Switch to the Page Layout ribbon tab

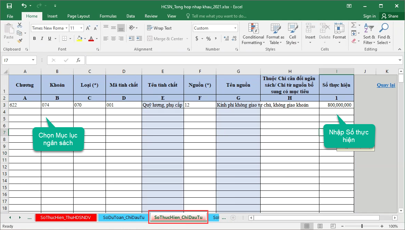click(x=78, y=16)
